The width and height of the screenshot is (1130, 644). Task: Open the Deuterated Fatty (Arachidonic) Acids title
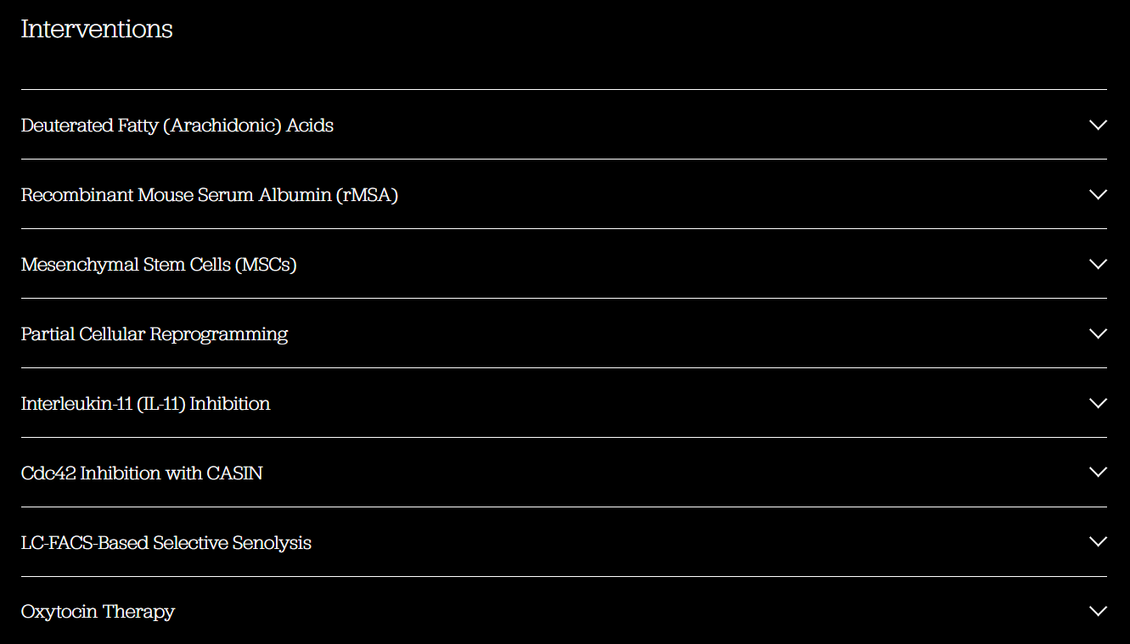pyautogui.click(x=177, y=126)
